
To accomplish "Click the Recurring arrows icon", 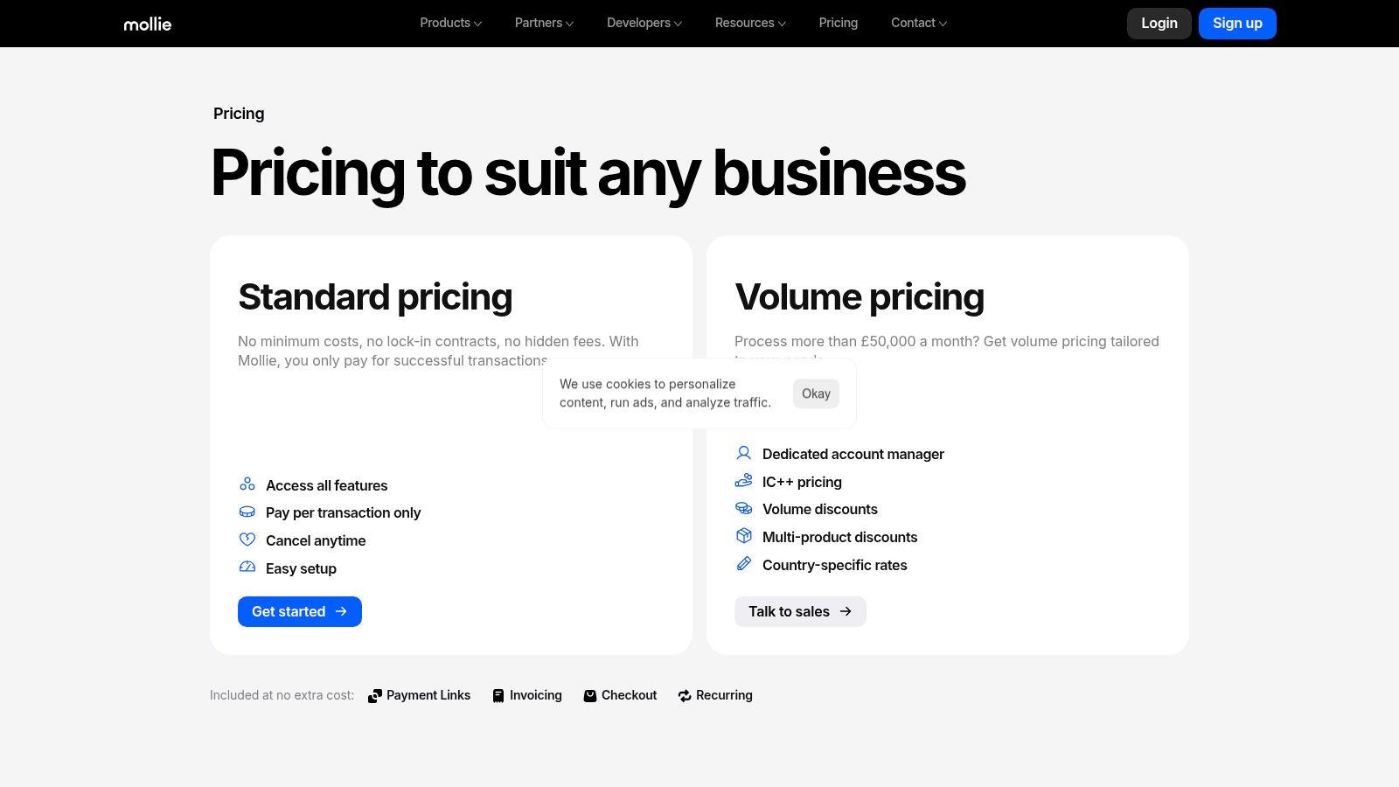I will (685, 696).
